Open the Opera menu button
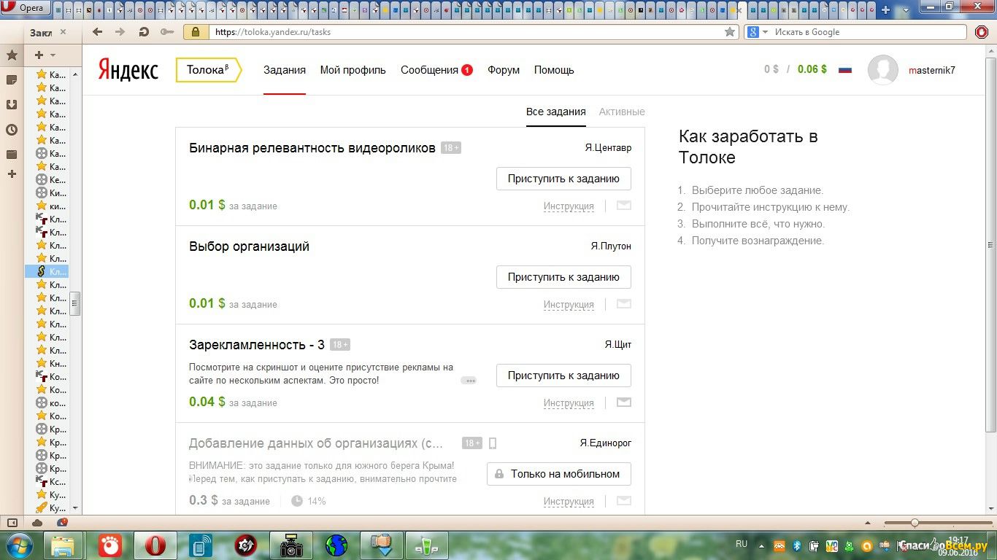 click(25, 9)
